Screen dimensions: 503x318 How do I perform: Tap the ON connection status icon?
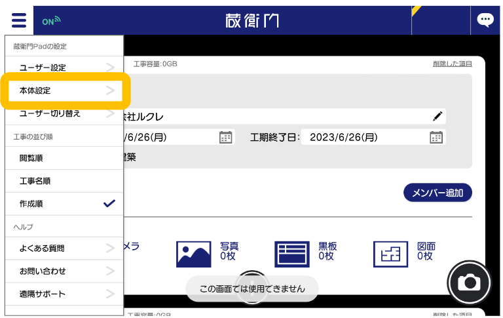pos(51,21)
